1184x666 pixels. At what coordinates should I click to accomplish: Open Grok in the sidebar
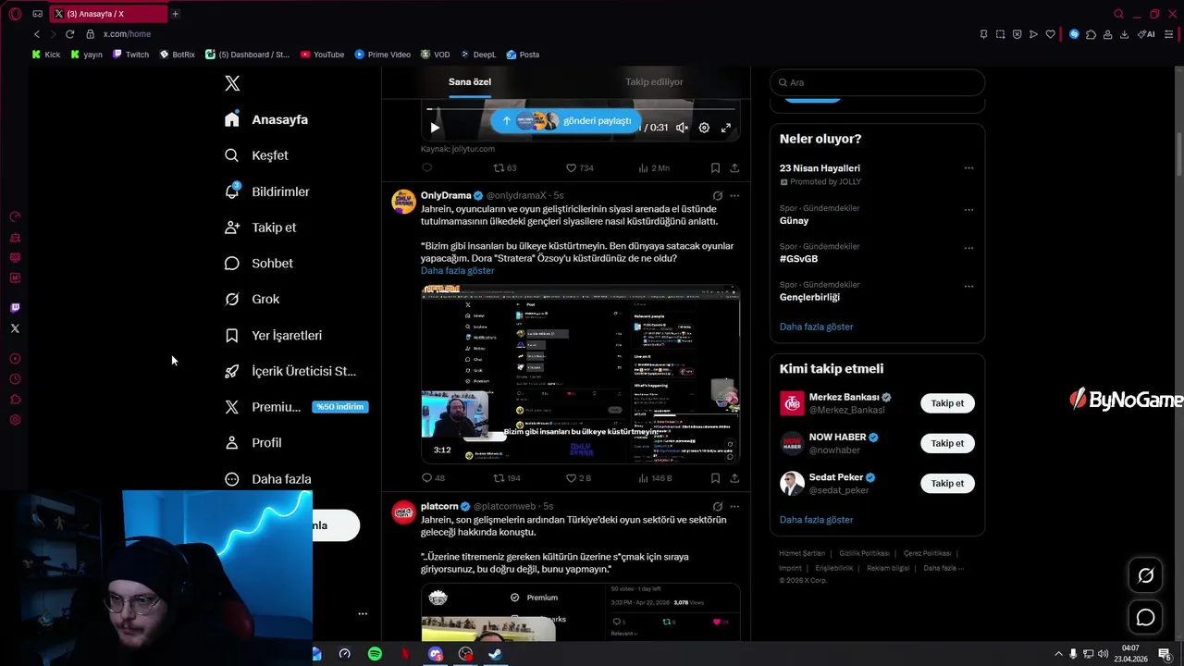(252, 299)
